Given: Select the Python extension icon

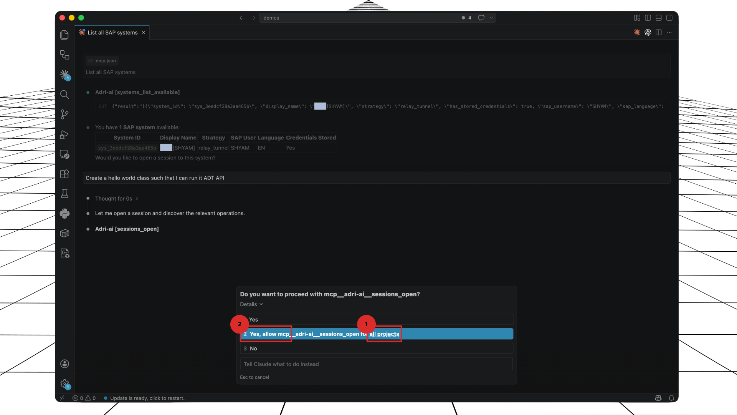Looking at the screenshot, I should pyautogui.click(x=64, y=214).
